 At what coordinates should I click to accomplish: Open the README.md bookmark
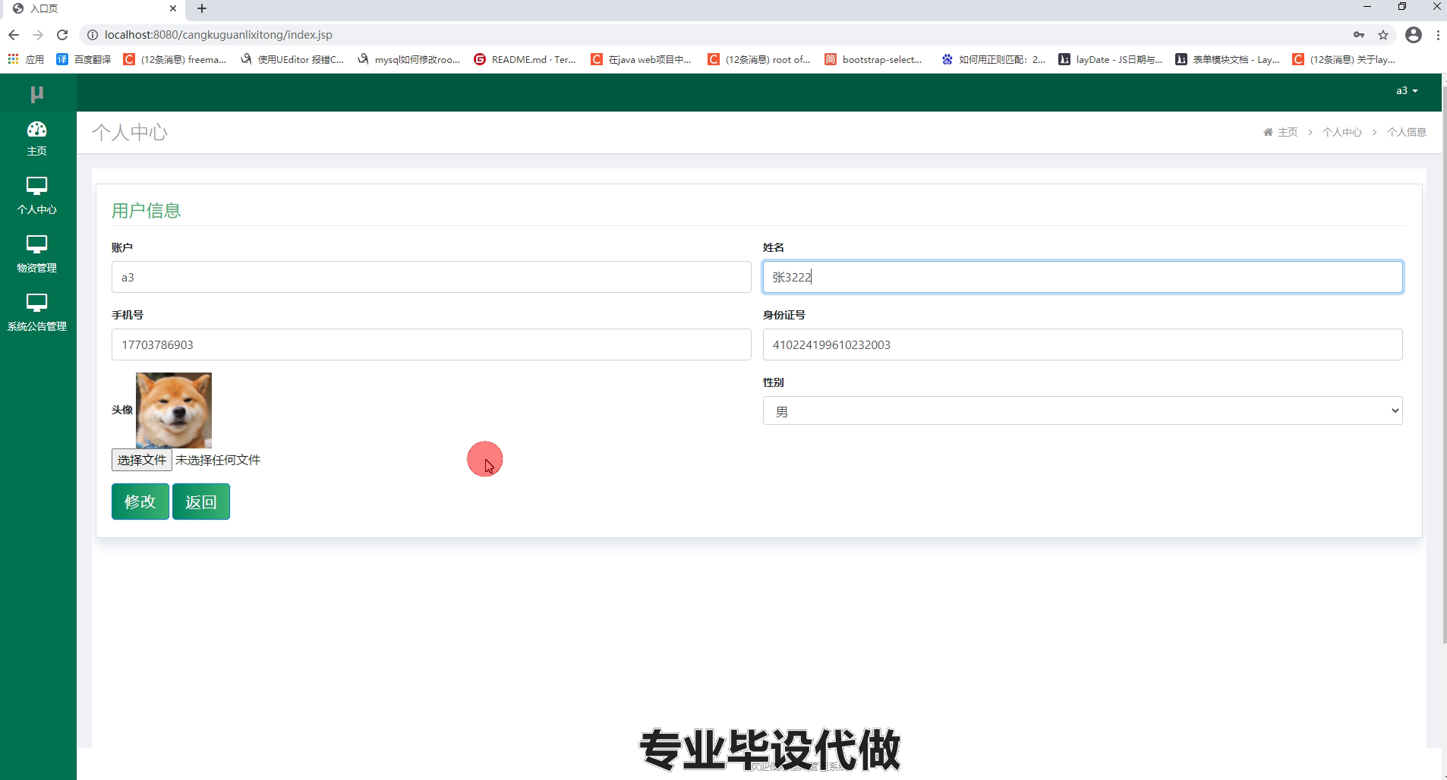click(525, 59)
